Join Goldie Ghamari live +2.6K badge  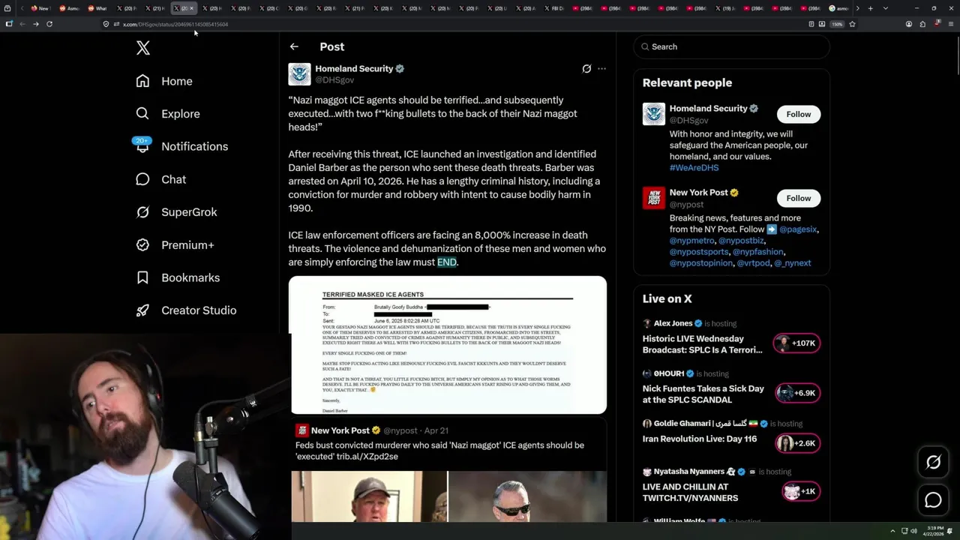click(798, 443)
